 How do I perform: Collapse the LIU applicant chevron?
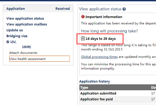pos(8,42)
